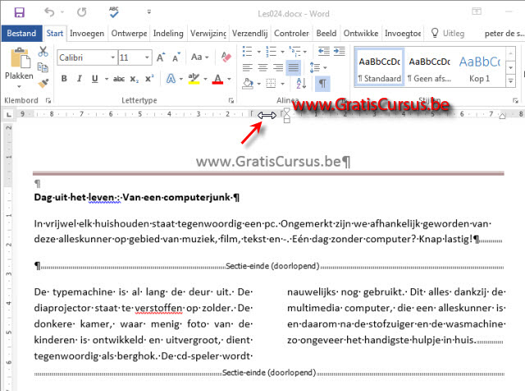This screenshot has height=391, width=525.
Task: Apply the Kop 1 style
Action: [479, 67]
